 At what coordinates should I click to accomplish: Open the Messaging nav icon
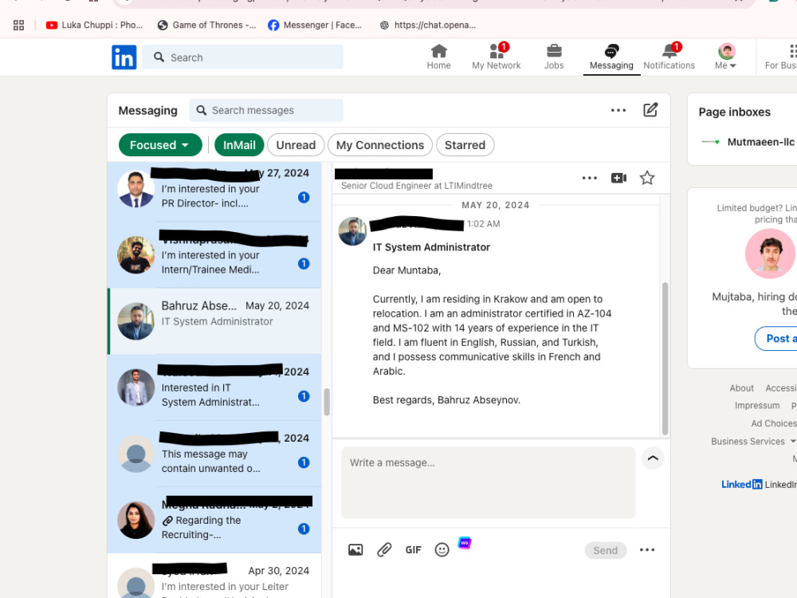611,57
